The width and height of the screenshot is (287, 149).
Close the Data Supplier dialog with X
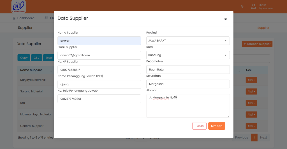225,19
